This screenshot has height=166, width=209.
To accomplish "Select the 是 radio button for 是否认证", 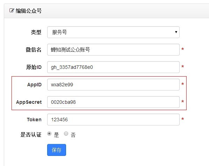I will tap(49, 133).
